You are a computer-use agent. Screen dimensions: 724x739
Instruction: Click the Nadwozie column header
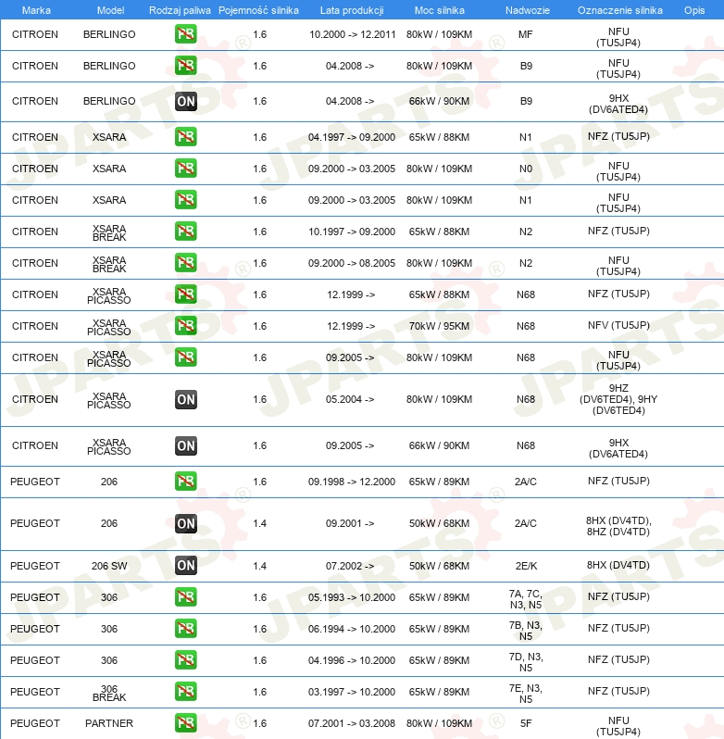coord(528,10)
